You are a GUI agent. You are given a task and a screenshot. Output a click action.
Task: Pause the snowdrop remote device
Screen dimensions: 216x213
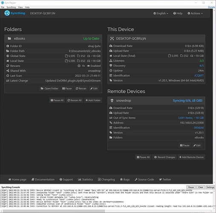point(184,145)
